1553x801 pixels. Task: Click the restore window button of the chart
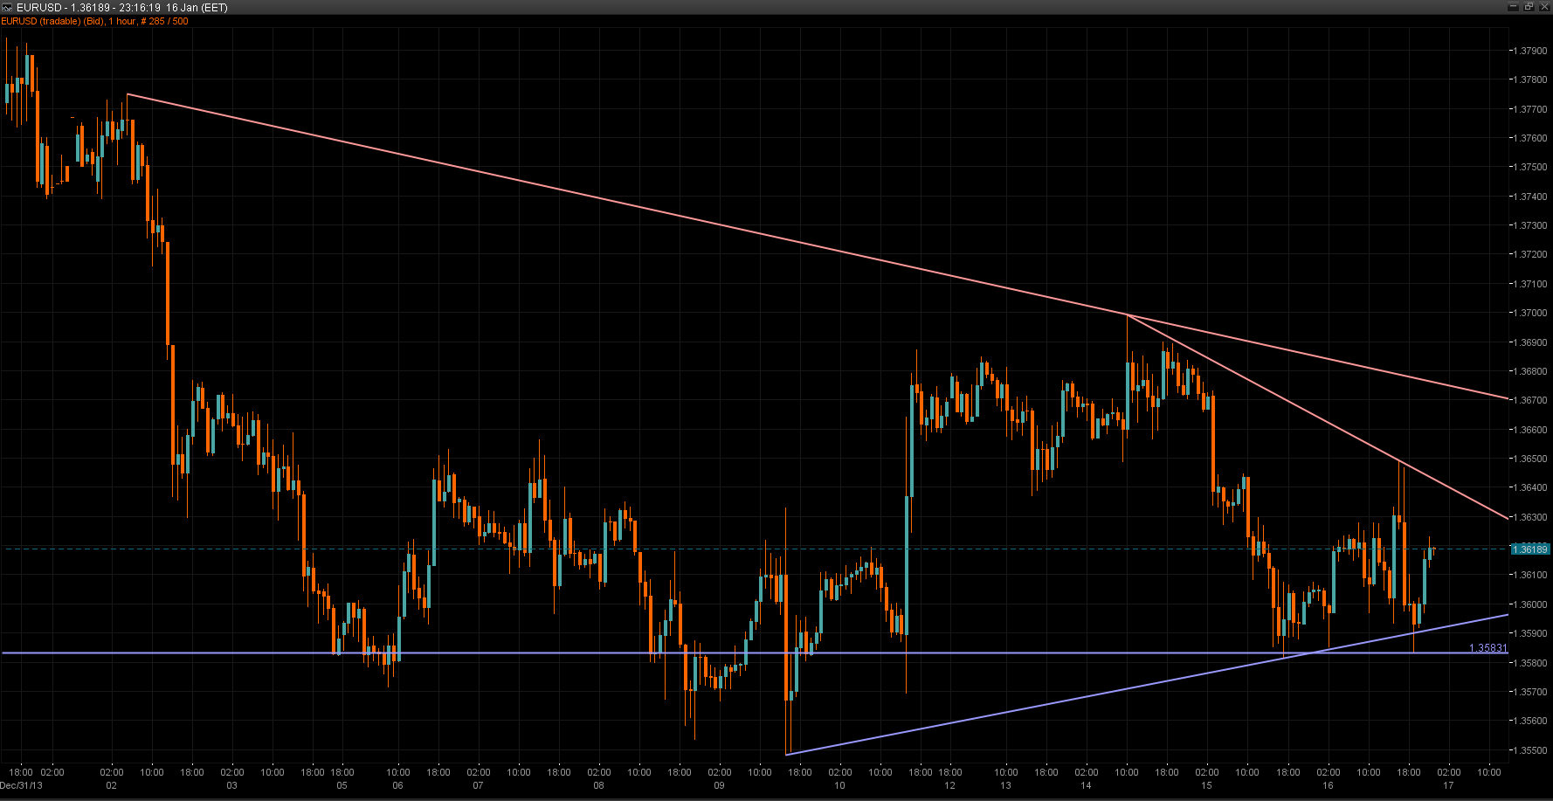(1529, 7)
